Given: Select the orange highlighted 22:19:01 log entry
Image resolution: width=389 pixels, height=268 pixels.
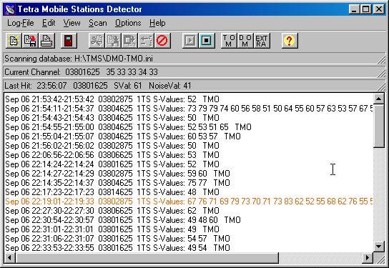Looking at the screenshot, I should pyautogui.click(x=189, y=202).
